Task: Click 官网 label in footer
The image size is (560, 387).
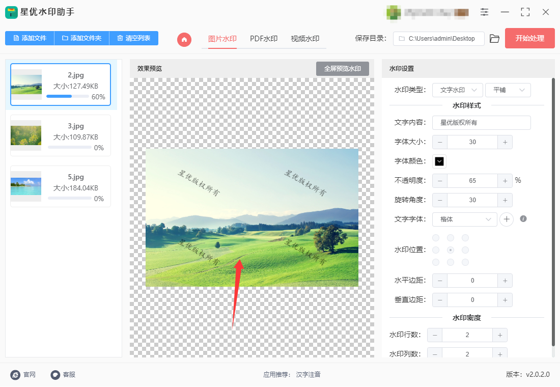Action: coord(30,374)
